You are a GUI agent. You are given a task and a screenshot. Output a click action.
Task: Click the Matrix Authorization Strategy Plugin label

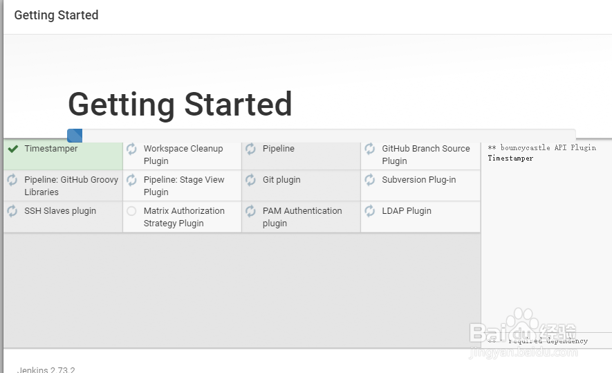tap(184, 217)
